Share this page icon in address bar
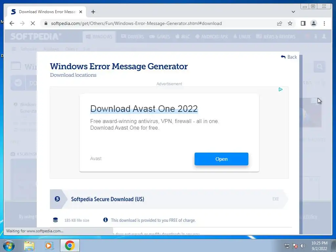Image resolution: width=336 pixels, height=252 pixels. (280, 23)
